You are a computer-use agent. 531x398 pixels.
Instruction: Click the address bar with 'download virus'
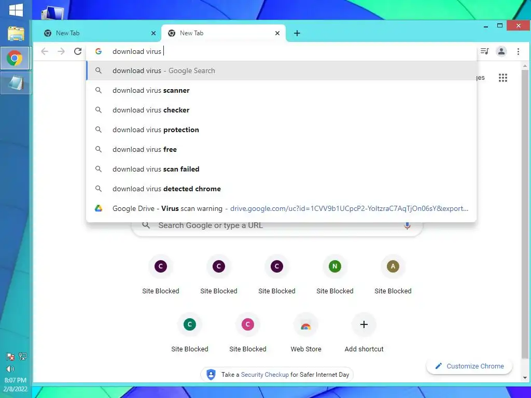(x=281, y=51)
